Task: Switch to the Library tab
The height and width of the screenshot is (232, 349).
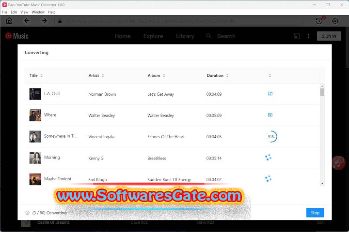Action: pos(185,36)
